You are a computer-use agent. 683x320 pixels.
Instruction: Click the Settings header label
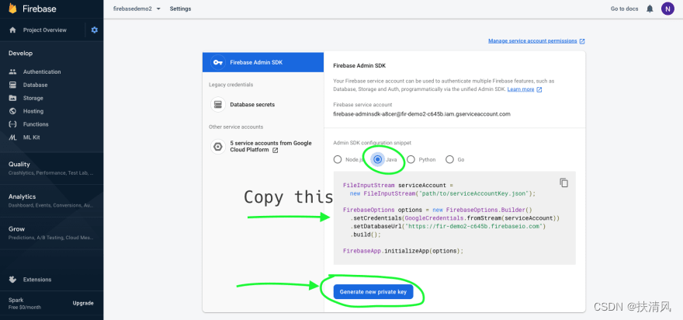[x=180, y=9]
